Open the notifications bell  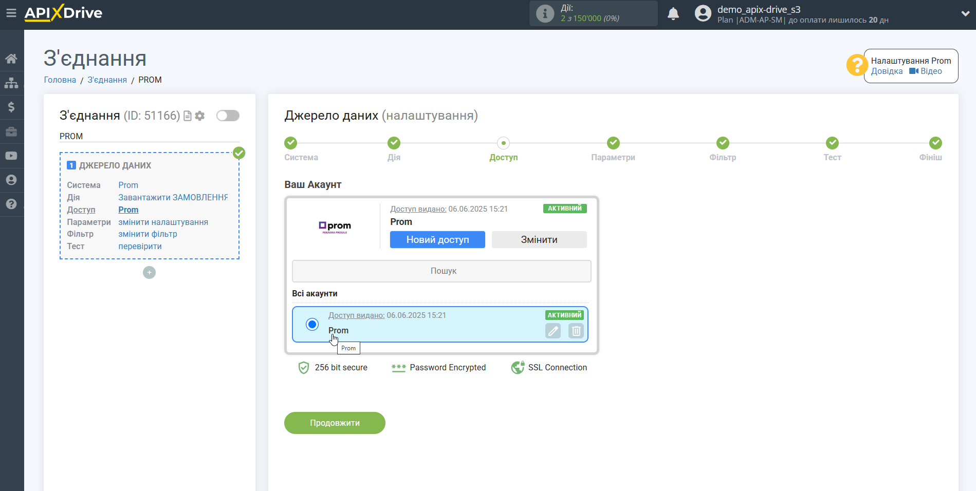coord(673,14)
